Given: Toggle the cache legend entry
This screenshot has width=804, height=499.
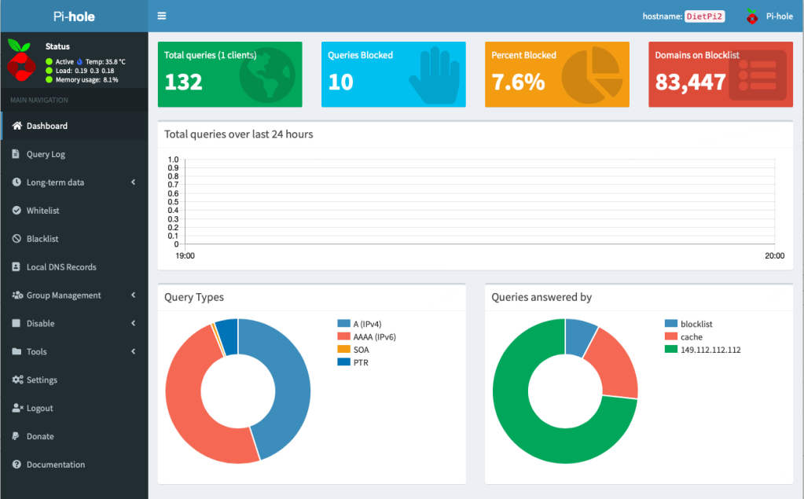Looking at the screenshot, I should click(691, 337).
